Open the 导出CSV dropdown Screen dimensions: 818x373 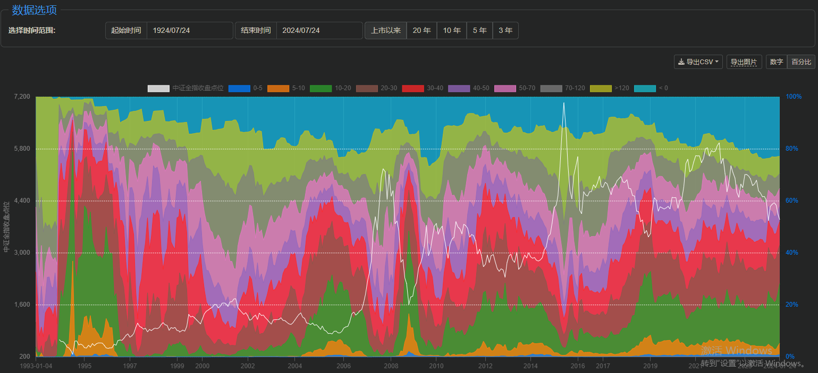pos(698,62)
